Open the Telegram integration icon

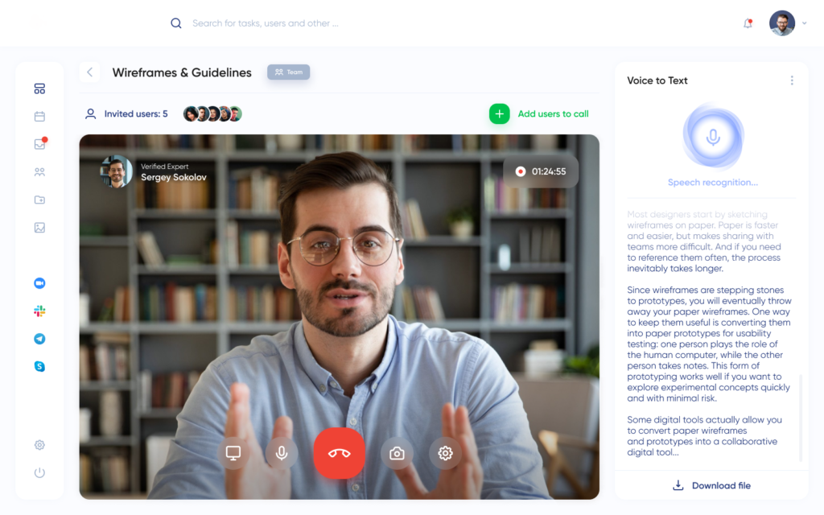pyautogui.click(x=39, y=339)
